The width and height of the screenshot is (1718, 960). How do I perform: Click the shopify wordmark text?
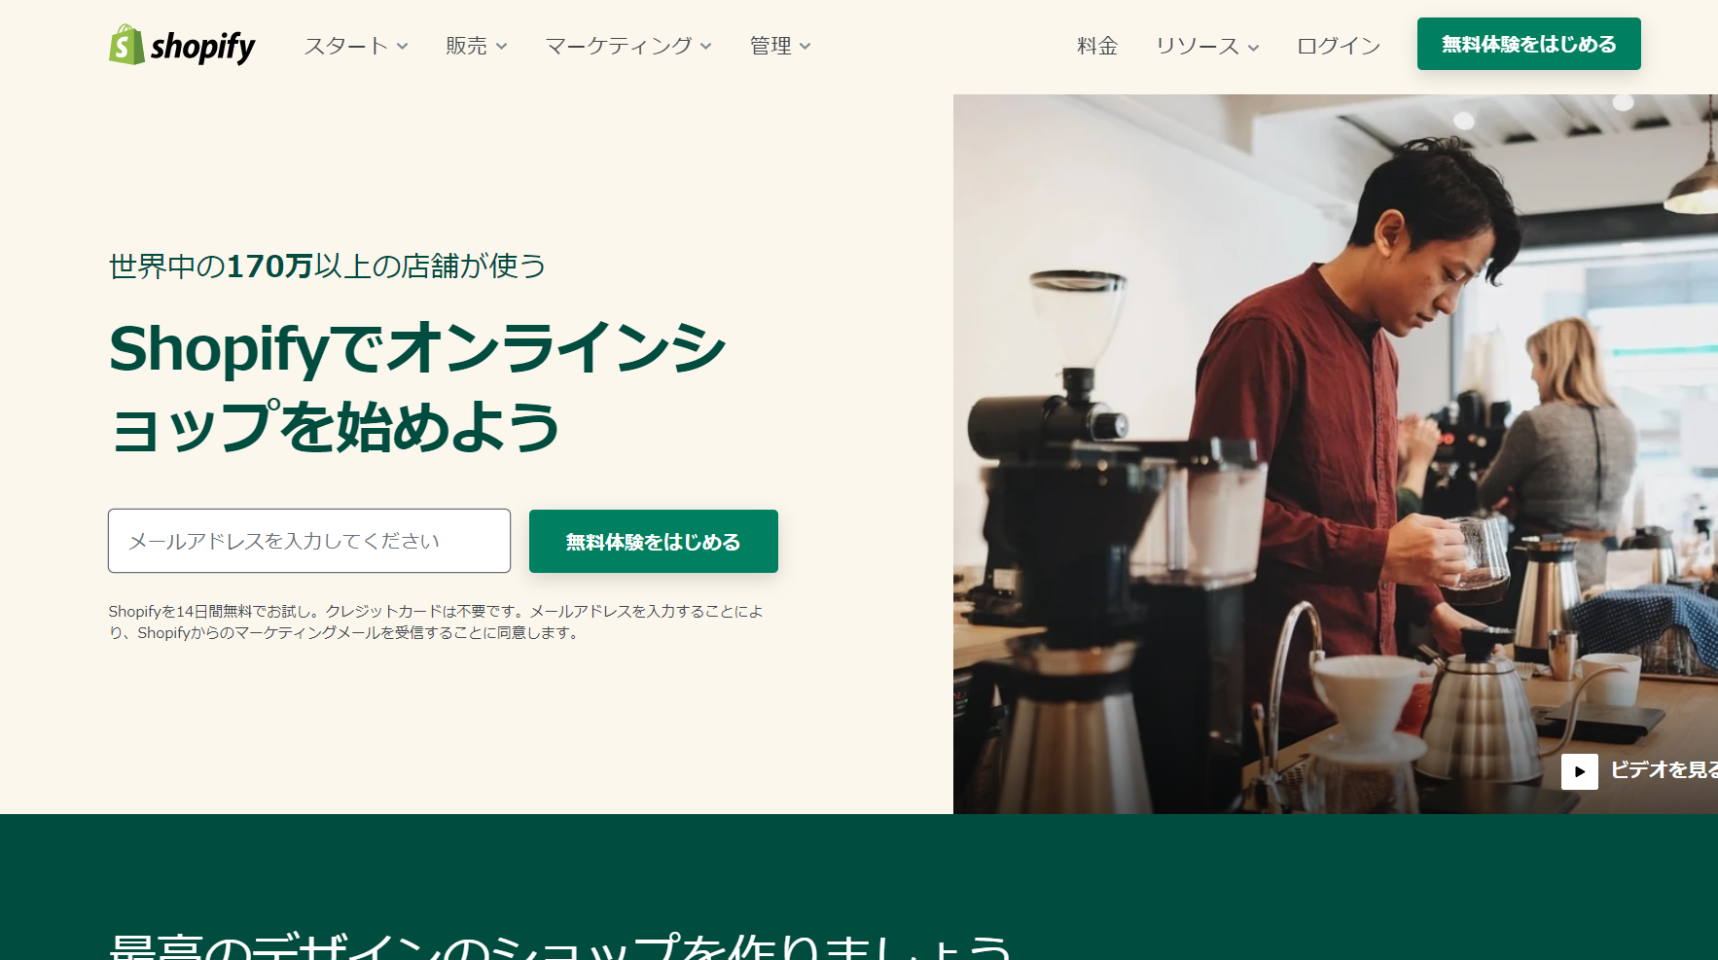point(202,46)
